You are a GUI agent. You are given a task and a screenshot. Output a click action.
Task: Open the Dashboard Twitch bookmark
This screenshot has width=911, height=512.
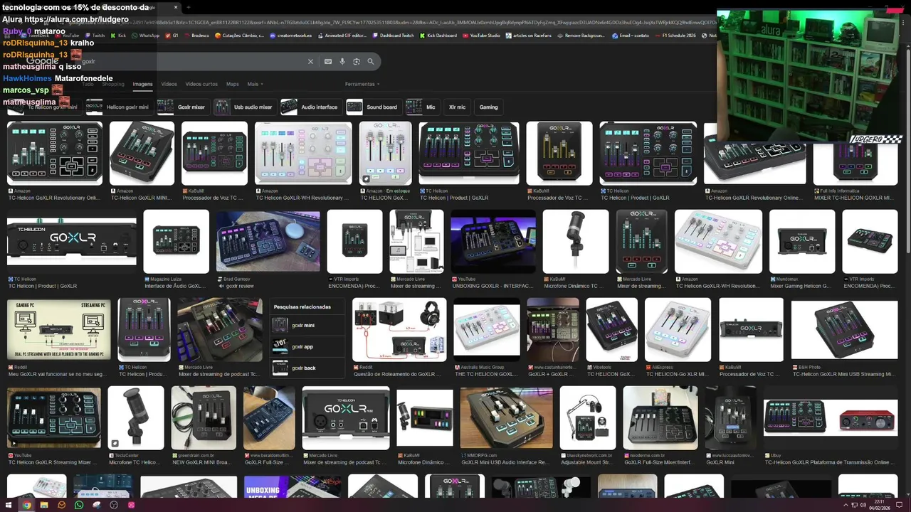click(x=393, y=36)
